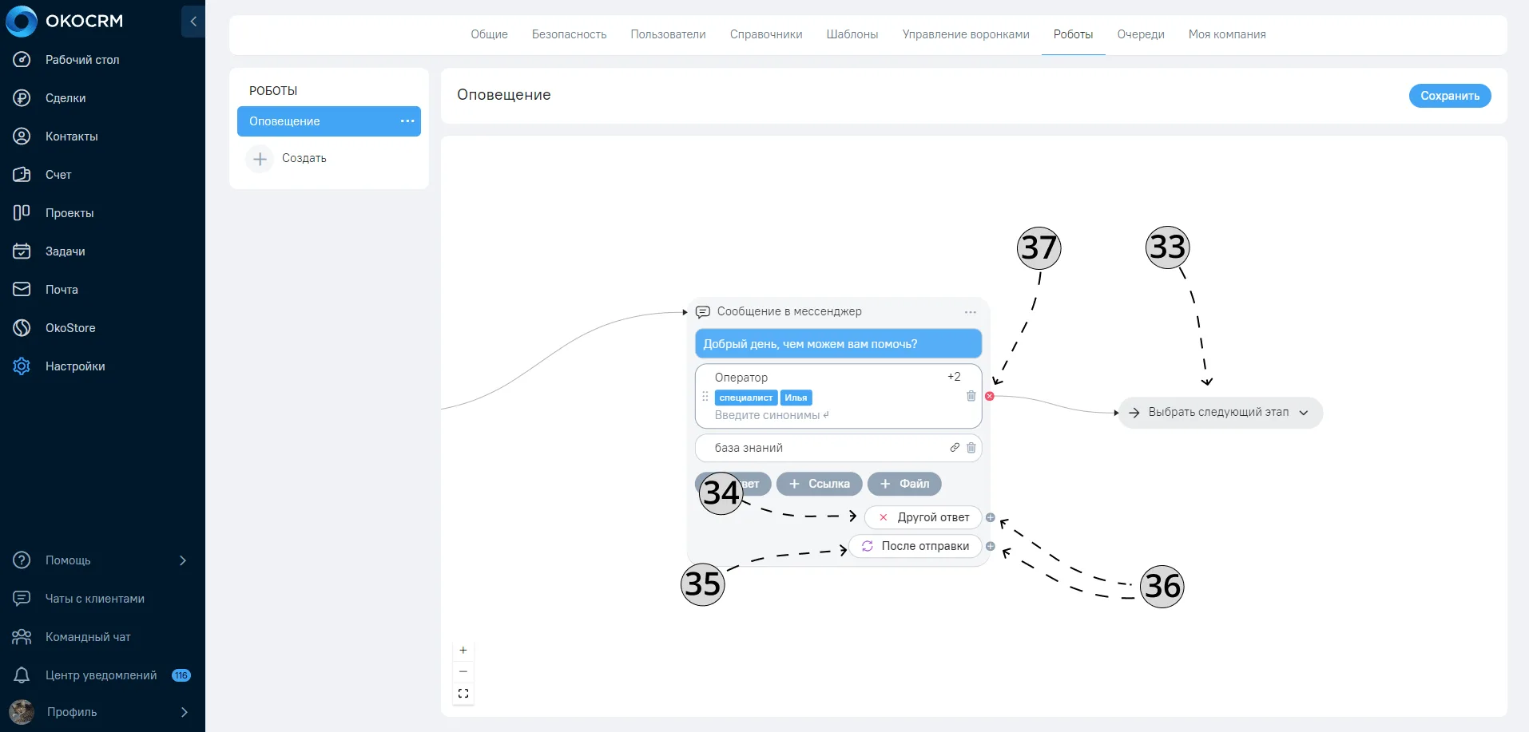Expand the Помощь submenu
Viewport: 1529px width, 732px height.
(183, 560)
